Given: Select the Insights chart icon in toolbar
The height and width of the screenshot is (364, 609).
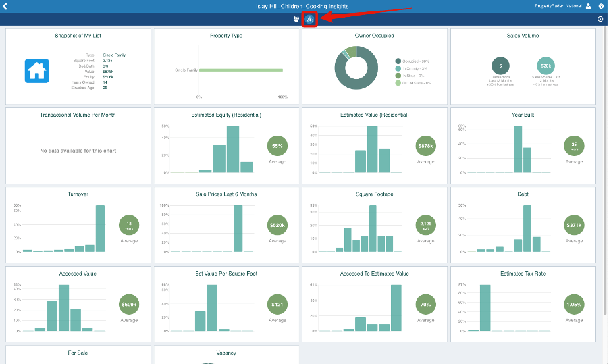Looking at the screenshot, I should (309, 19).
